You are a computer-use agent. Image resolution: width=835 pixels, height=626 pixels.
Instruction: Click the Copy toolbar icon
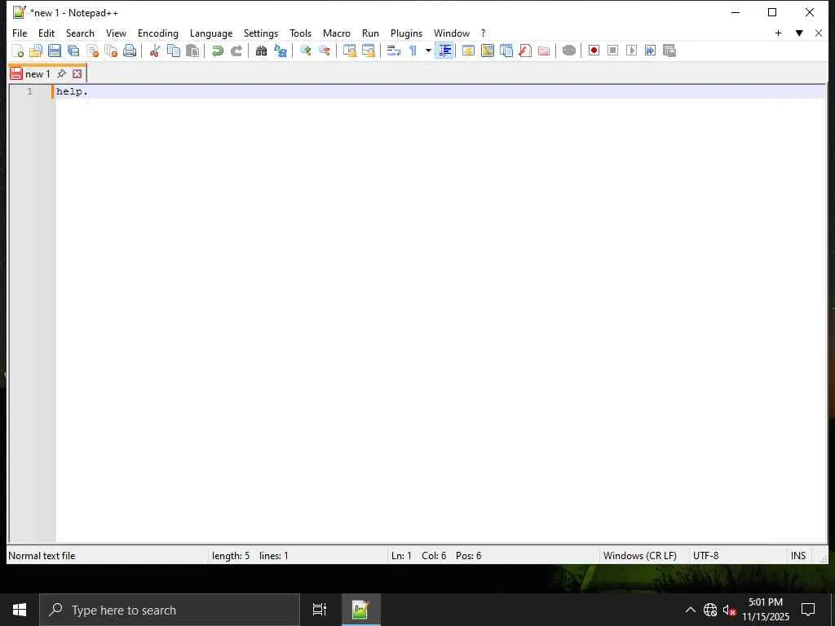(174, 51)
